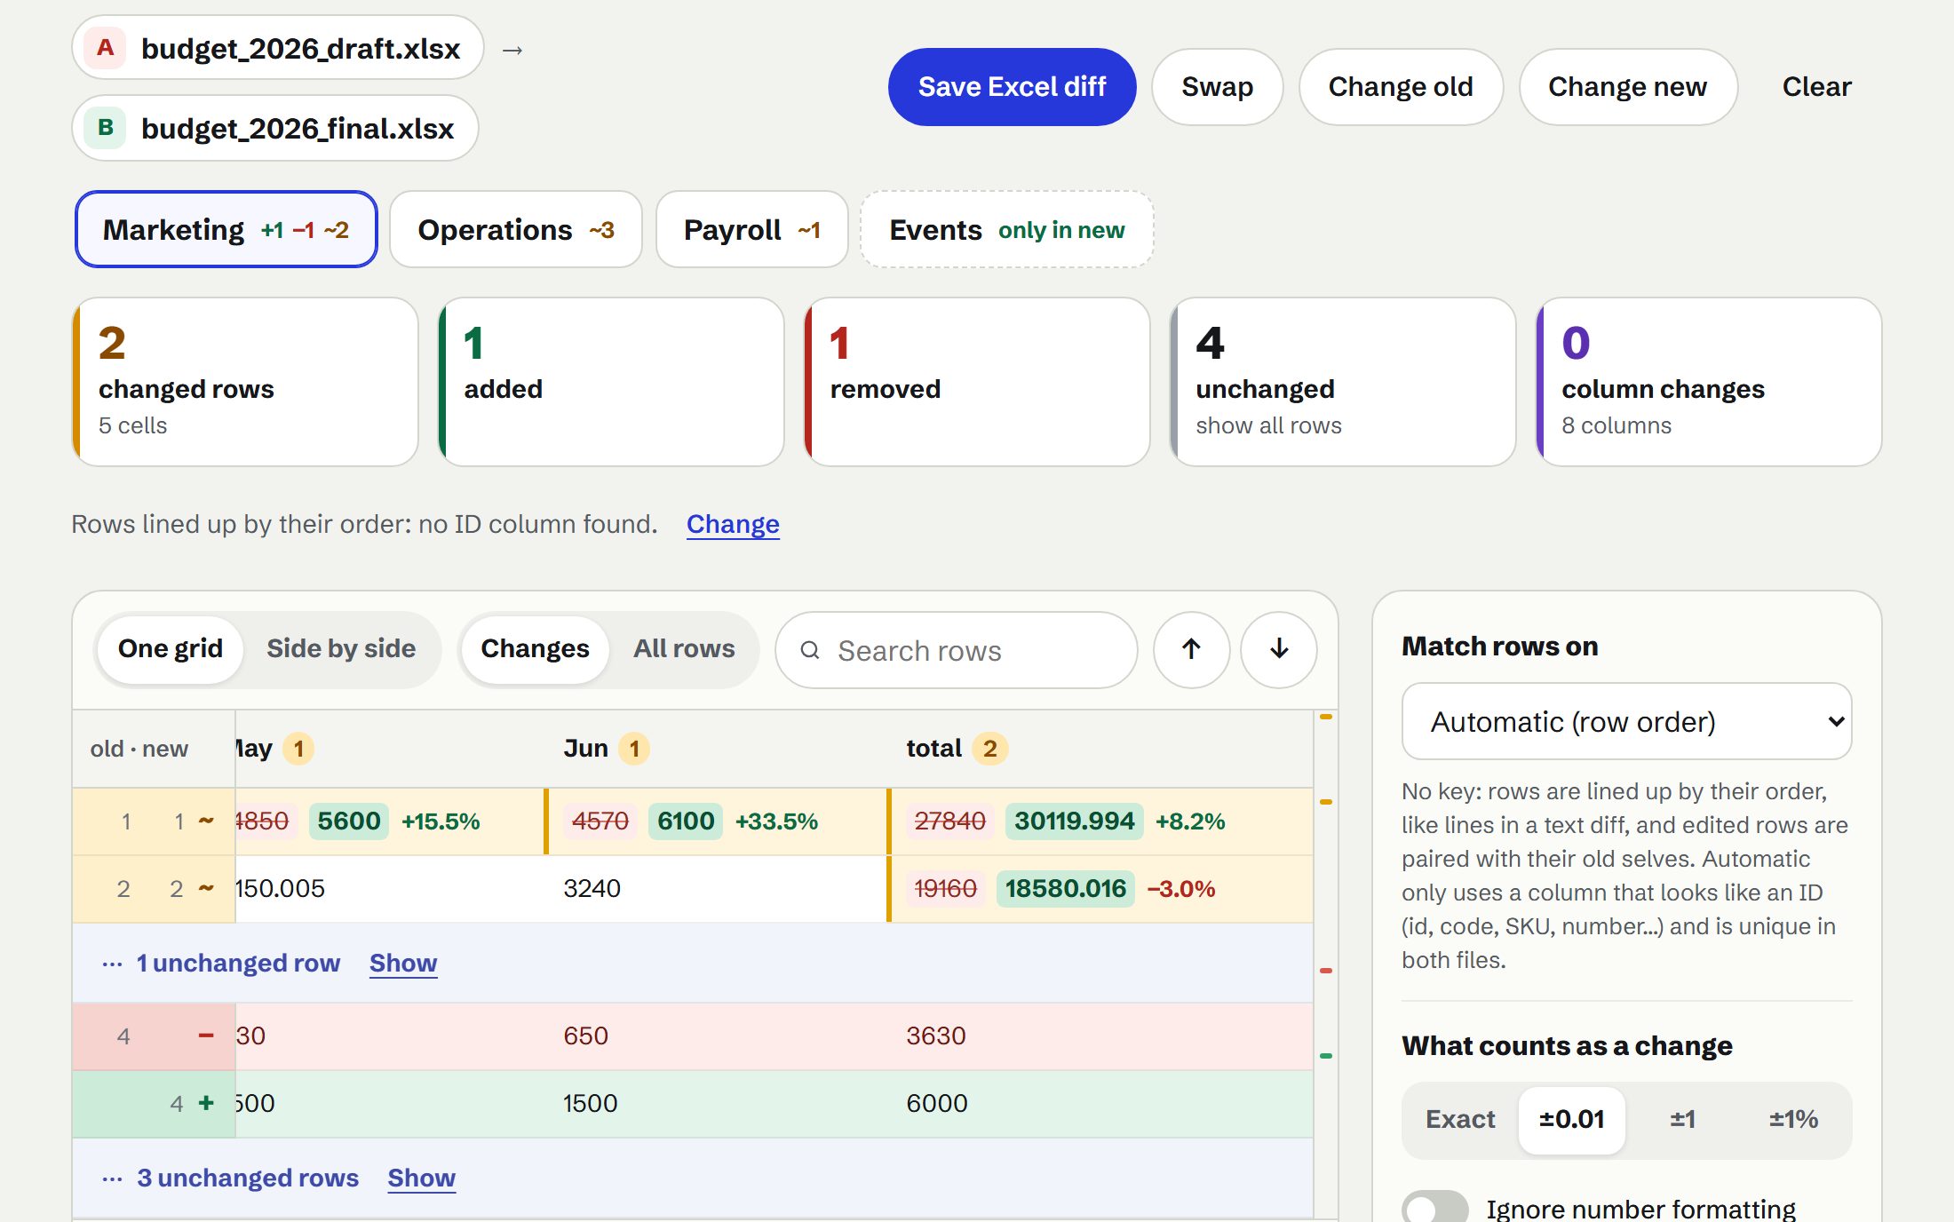Click the green change marker in minimap
The width and height of the screenshot is (1954, 1222).
click(1325, 1056)
